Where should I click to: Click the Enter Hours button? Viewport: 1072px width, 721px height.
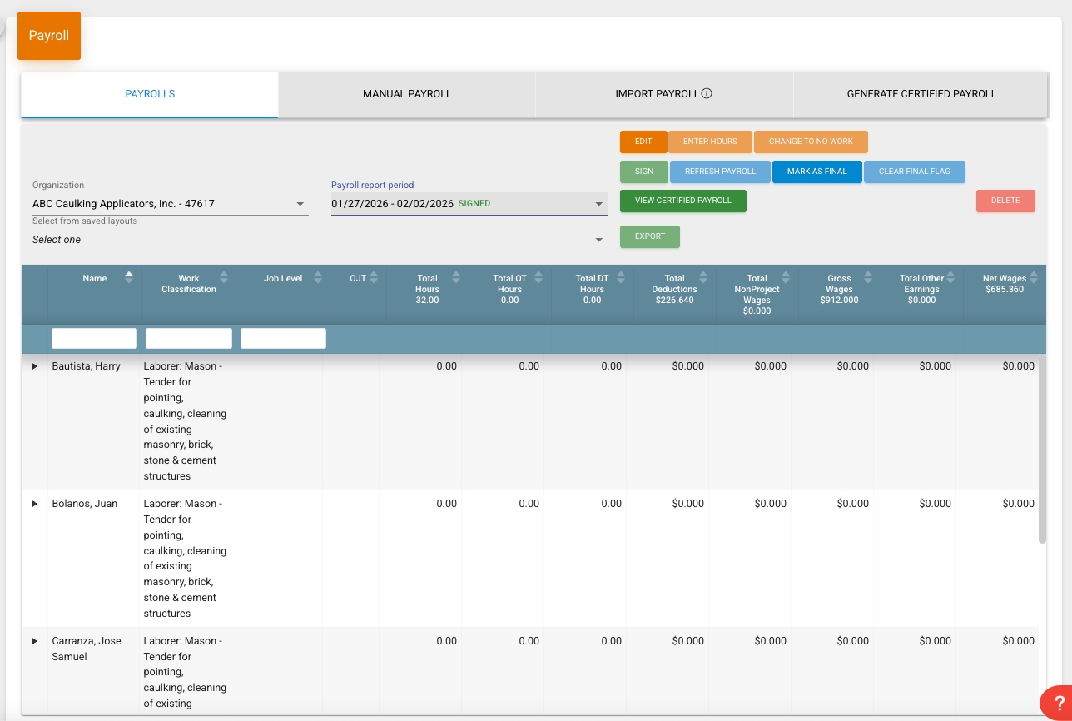(x=710, y=142)
